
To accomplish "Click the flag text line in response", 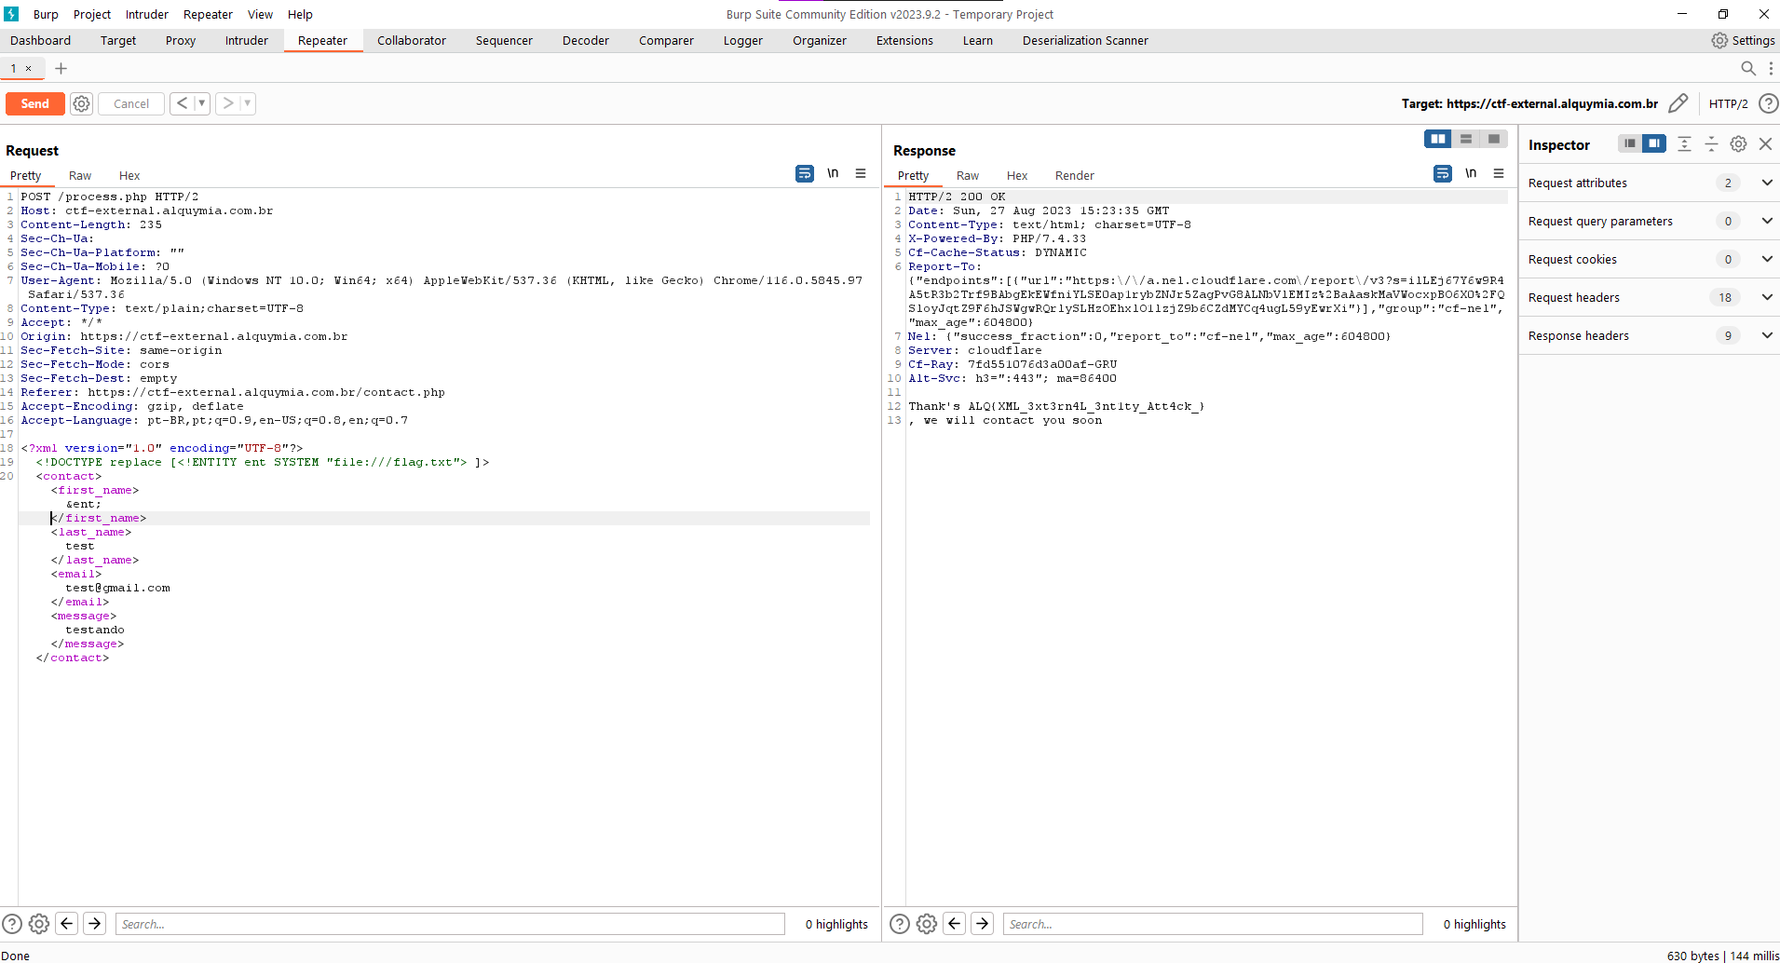I will (x=1056, y=406).
